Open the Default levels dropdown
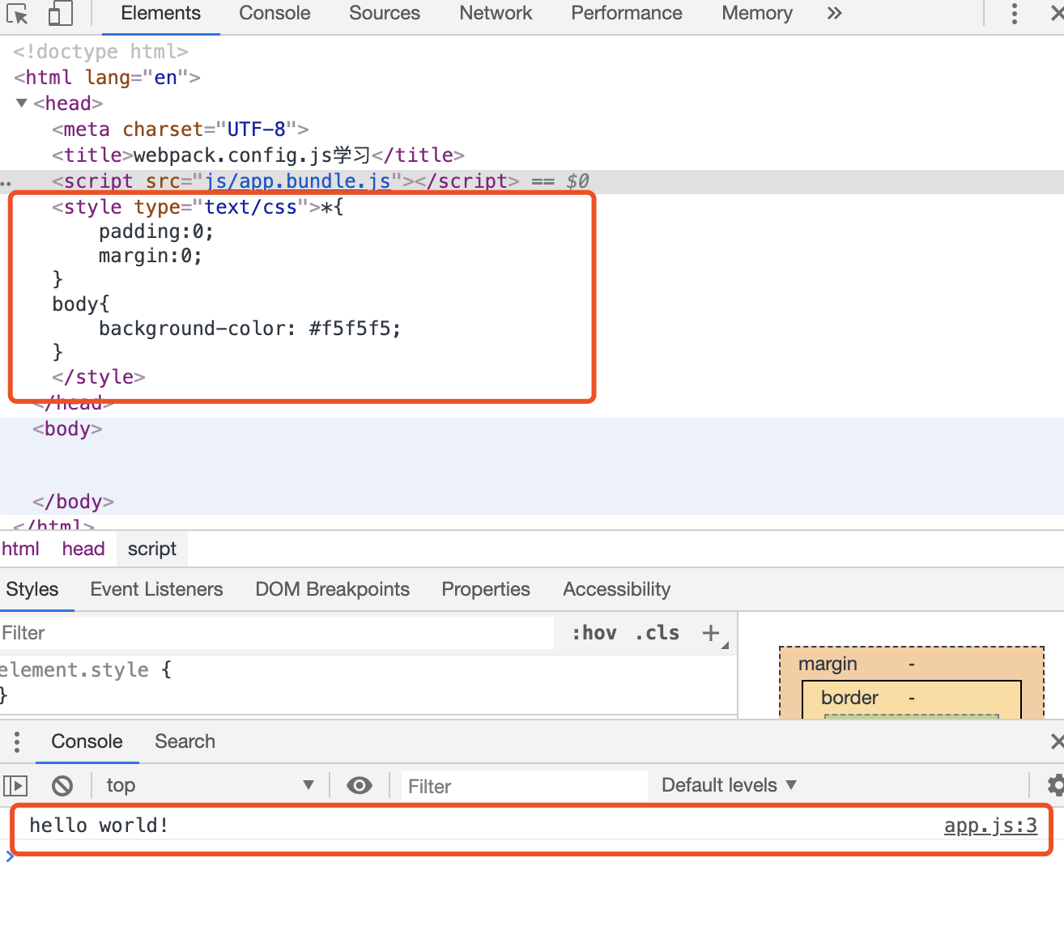This screenshot has width=1064, height=947. tap(729, 785)
